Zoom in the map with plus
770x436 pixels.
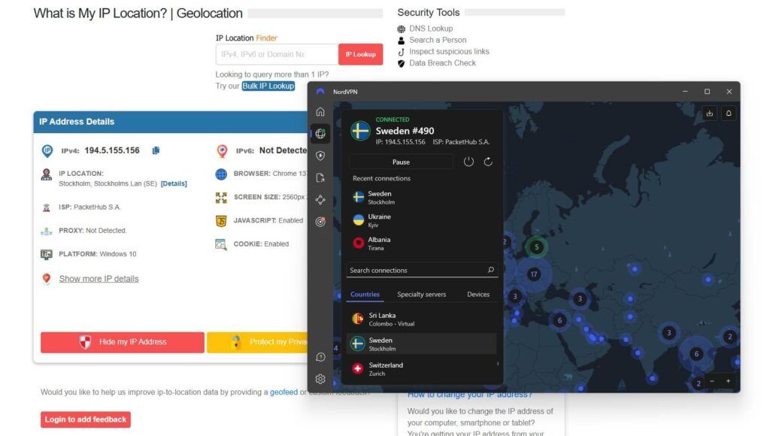coord(728,381)
